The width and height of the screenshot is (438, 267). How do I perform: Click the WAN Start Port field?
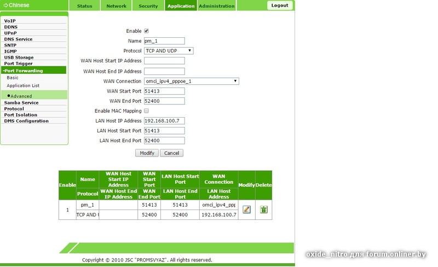pos(164,91)
